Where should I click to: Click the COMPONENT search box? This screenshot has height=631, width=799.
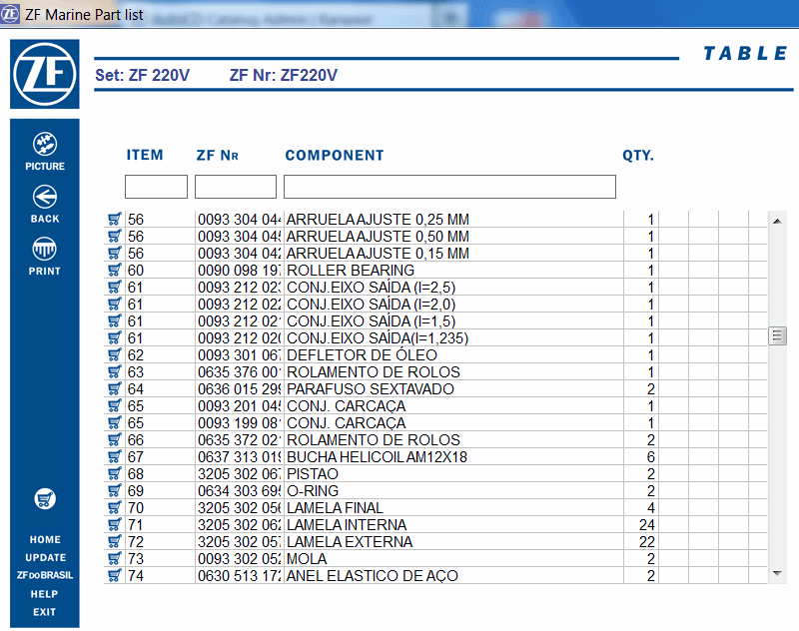click(x=448, y=186)
